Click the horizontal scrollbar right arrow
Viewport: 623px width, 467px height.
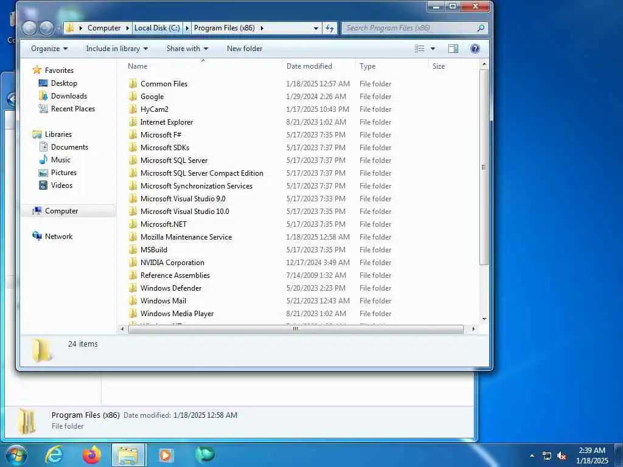(473, 329)
